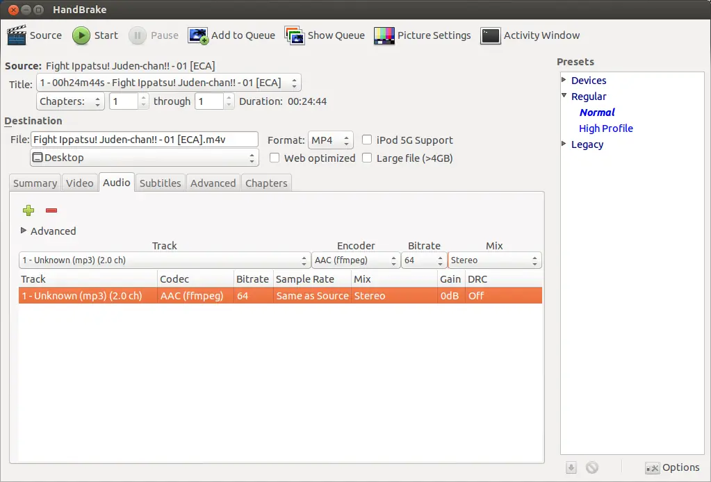Screen dimensions: 711x482
Task: Open the Chapters range type dropdown
Action: pos(70,101)
